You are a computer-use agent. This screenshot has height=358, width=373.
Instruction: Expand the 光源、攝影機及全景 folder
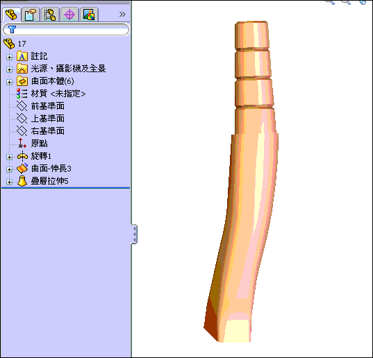click(x=9, y=69)
